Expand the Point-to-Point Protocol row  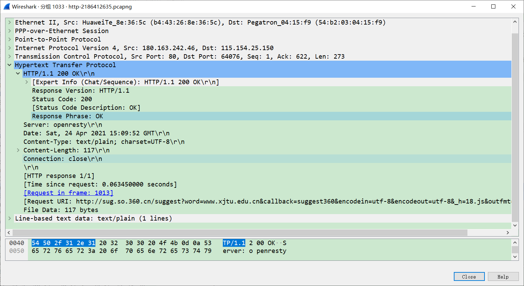10,40
